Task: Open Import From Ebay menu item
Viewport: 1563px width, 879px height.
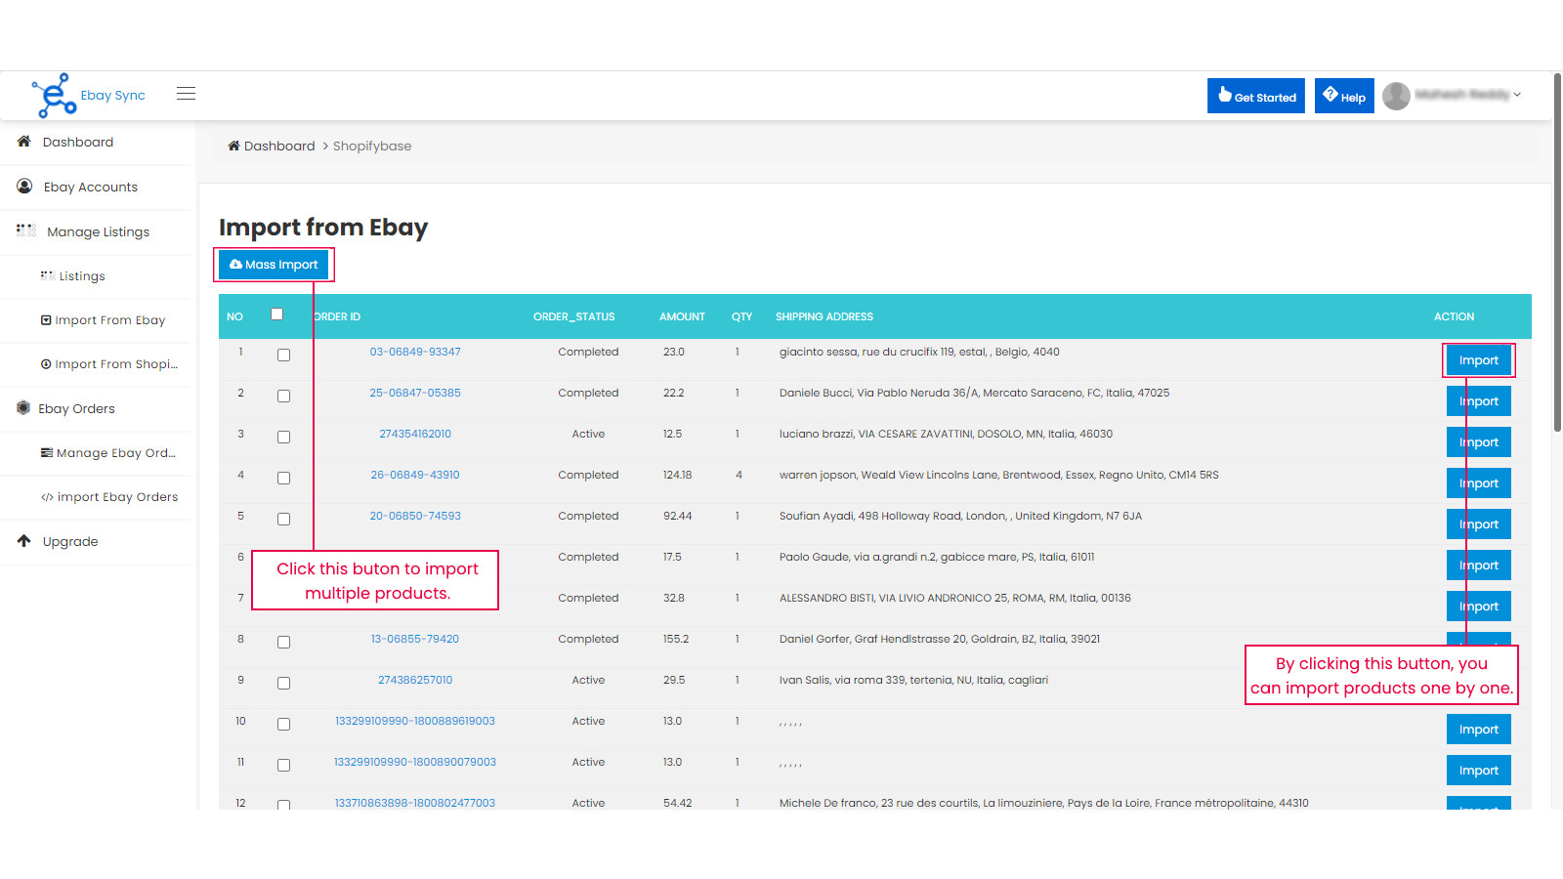Action: tap(110, 320)
